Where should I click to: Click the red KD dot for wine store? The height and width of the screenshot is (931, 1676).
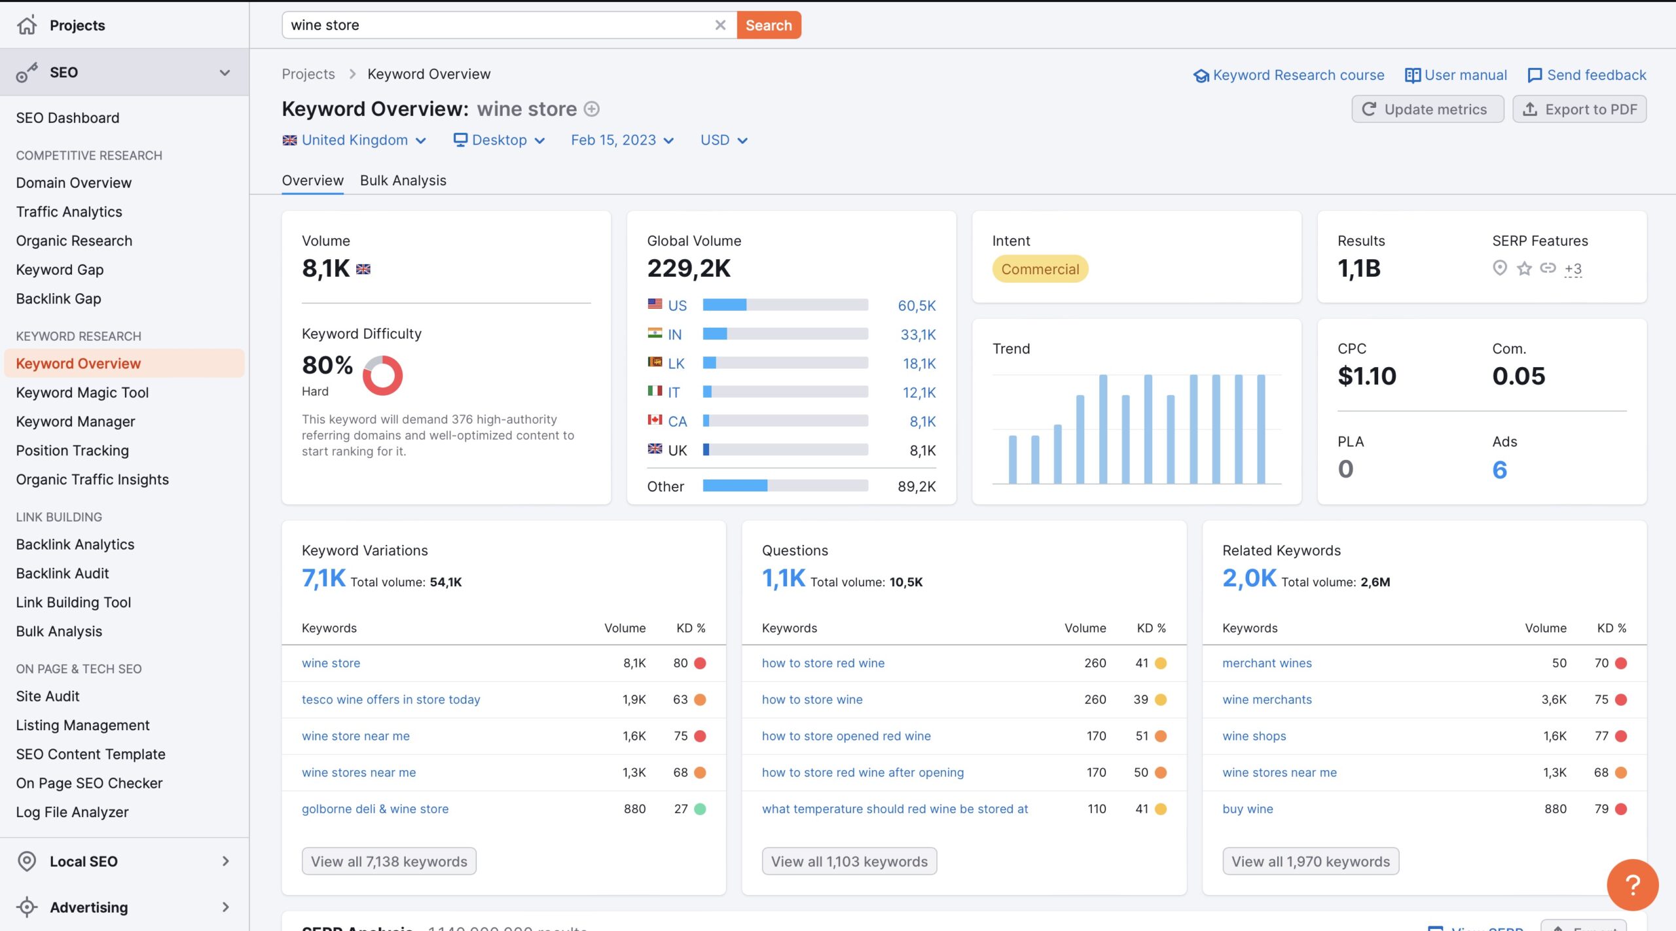point(700,663)
